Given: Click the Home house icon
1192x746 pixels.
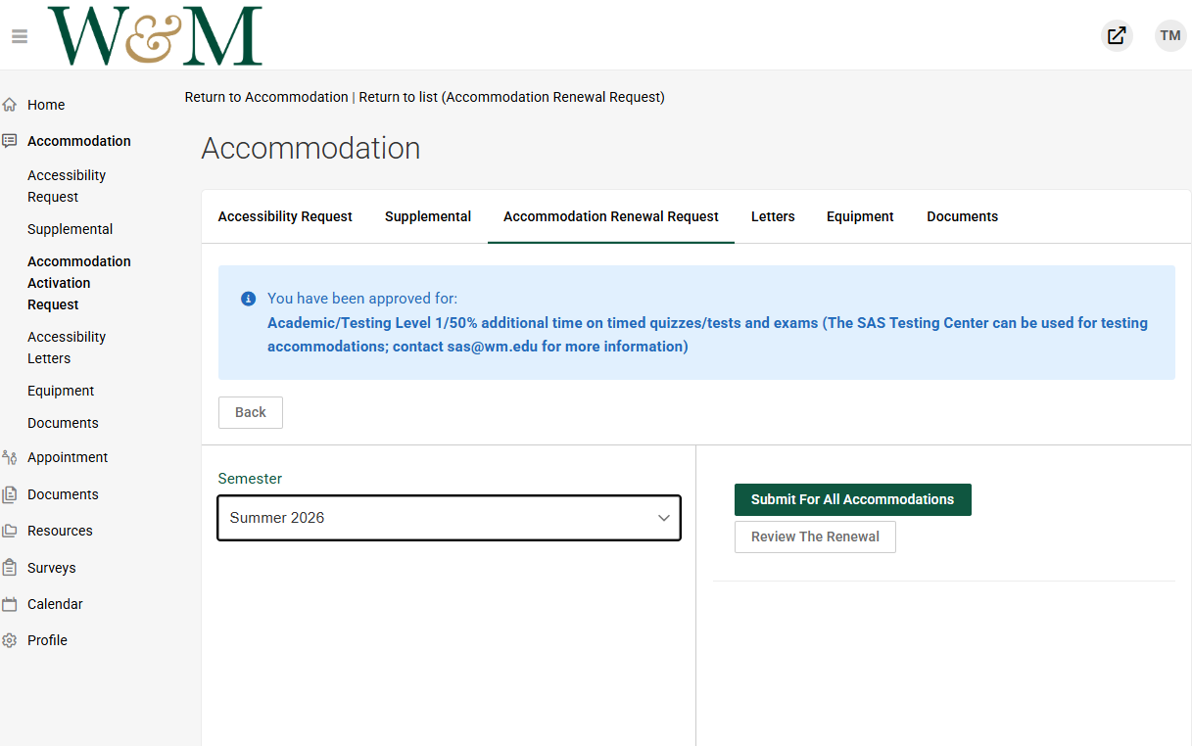Looking at the screenshot, I should click(10, 105).
